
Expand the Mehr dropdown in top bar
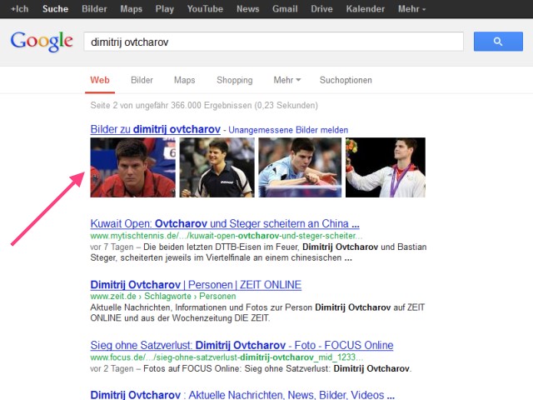(411, 9)
